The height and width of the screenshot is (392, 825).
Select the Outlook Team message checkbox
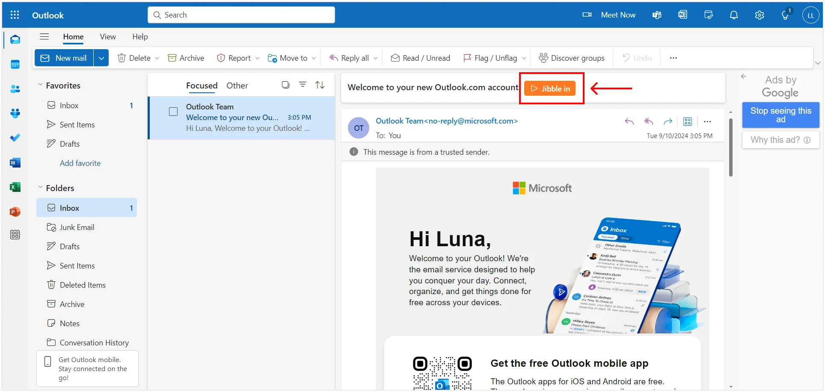point(173,112)
